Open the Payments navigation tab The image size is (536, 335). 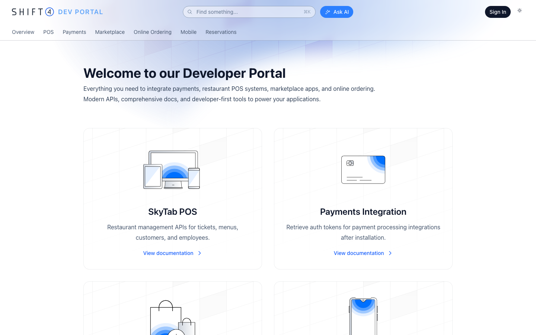(x=74, y=32)
